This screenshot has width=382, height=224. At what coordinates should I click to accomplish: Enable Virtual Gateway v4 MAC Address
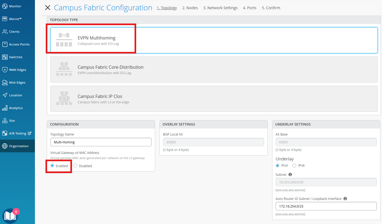(x=52, y=166)
